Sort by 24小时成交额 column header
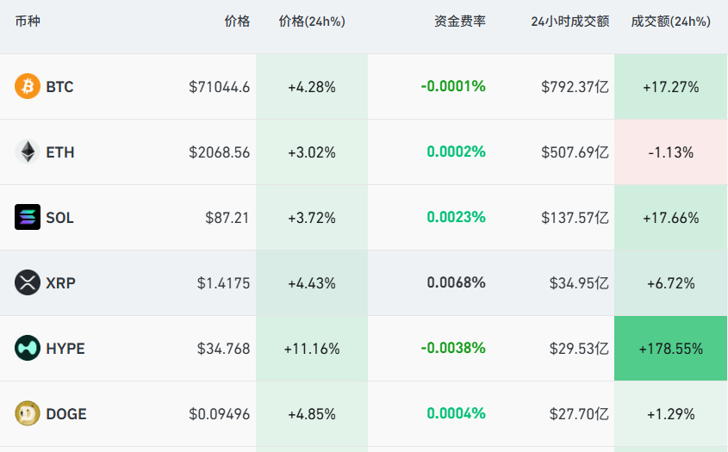The height and width of the screenshot is (452, 728). (x=570, y=22)
